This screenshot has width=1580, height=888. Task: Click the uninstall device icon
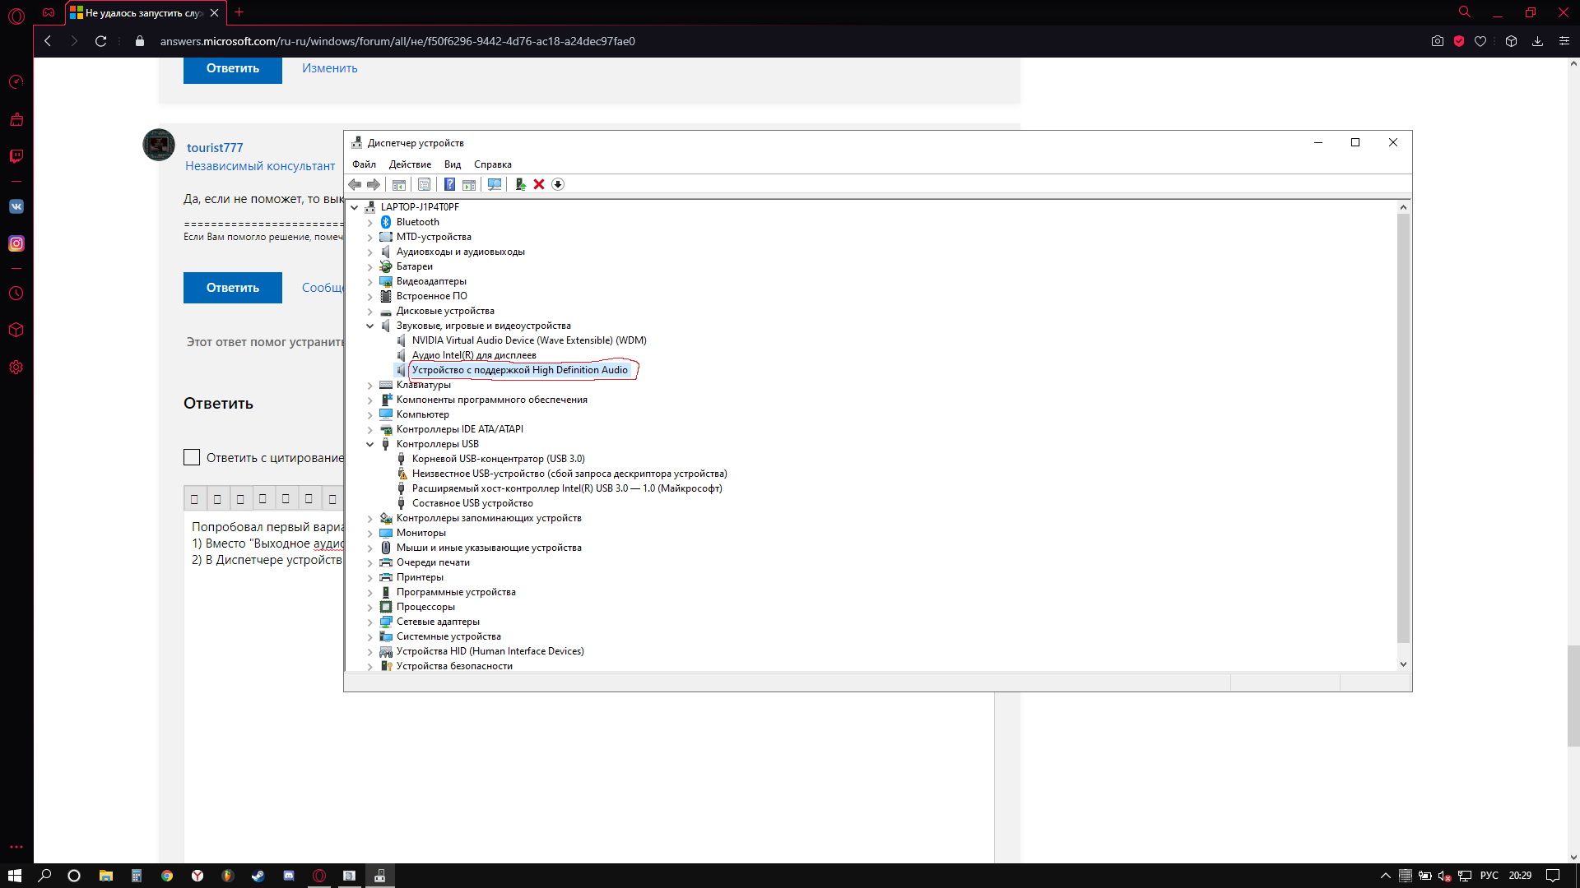point(539,183)
